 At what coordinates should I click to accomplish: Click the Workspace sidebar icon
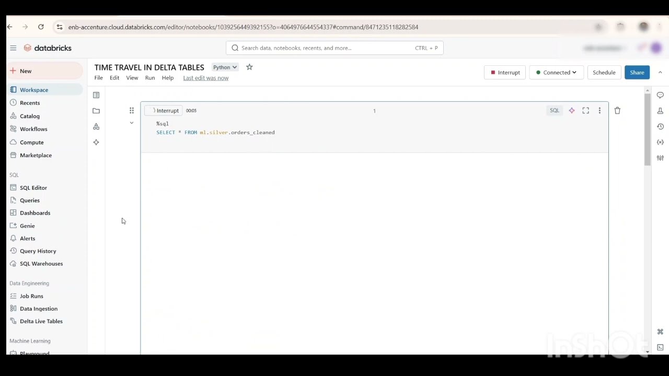pos(14,90)
